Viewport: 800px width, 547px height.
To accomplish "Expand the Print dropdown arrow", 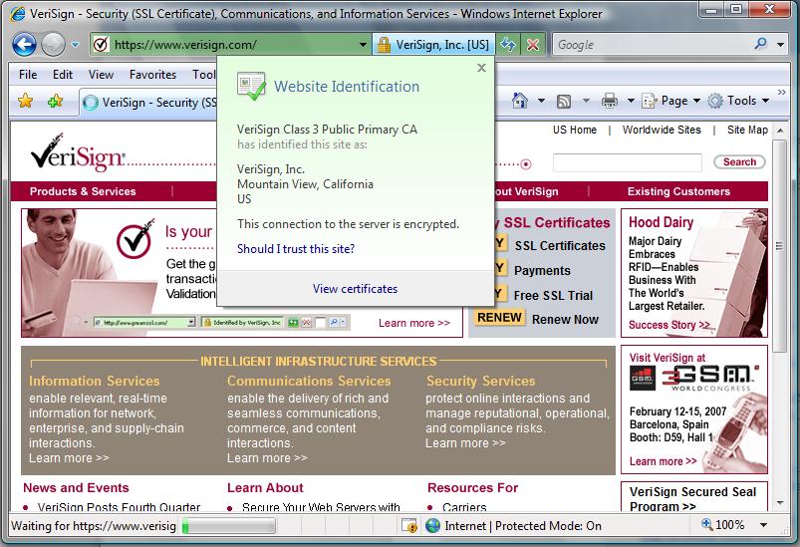I will [631, 101].
